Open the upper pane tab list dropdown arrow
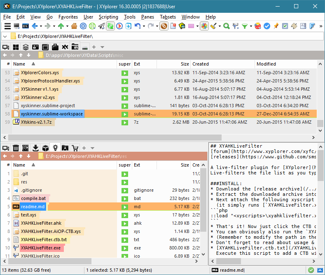 click(x=103, y=47)
